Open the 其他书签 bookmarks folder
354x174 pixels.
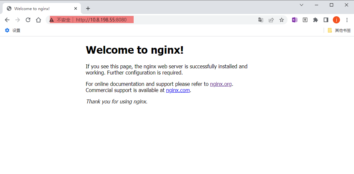339,31
